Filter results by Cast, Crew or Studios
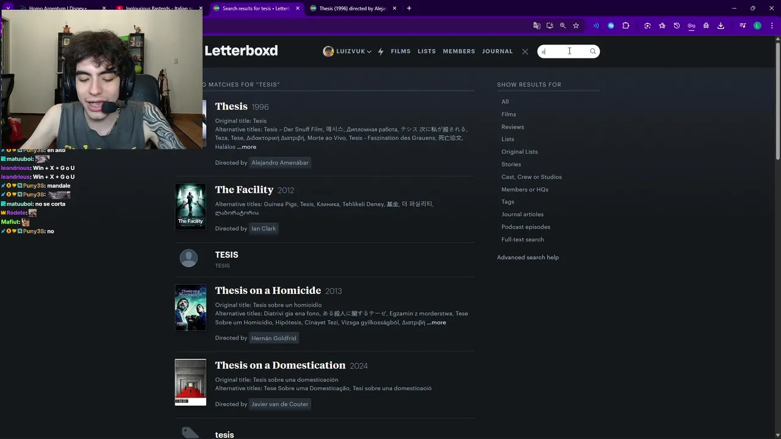 click(531, 177)
